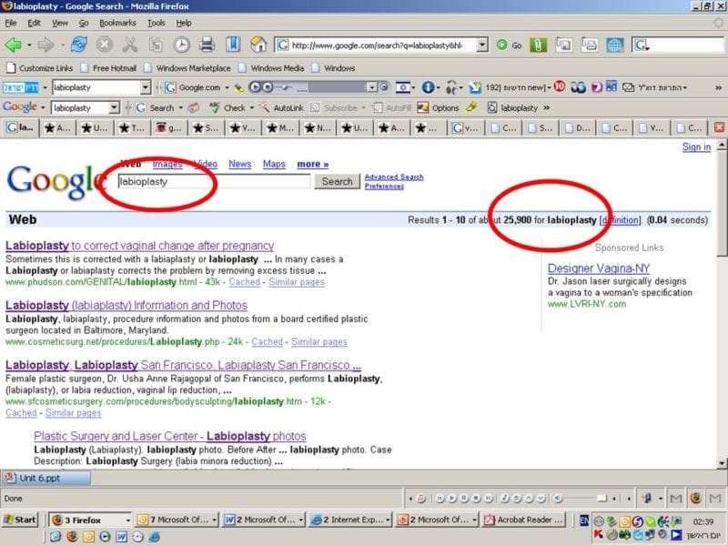Viewport: 728px width, 546px height.
Task: Click the Cut scissors icon
Action: [x=130, y=45]
